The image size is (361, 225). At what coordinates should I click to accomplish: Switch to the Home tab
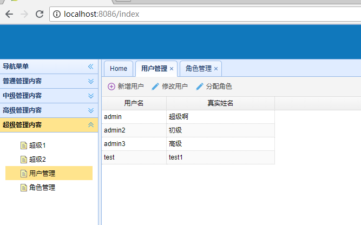pos(119,69)
